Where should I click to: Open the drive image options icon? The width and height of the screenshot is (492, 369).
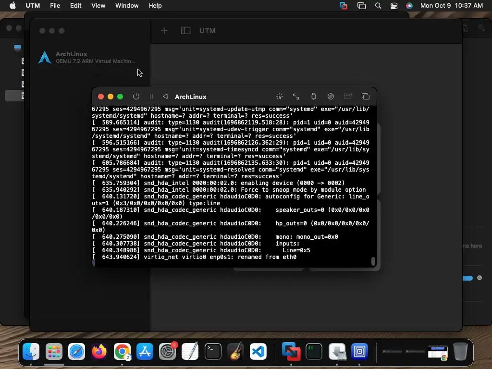331,96
